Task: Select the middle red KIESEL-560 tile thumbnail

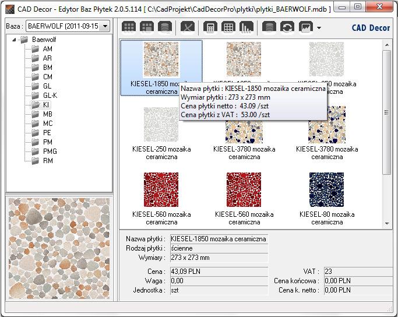Action: click(x=244, y=189)
